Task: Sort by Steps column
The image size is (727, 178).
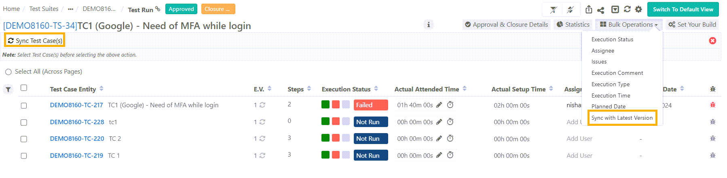Action: click(309, 89)
